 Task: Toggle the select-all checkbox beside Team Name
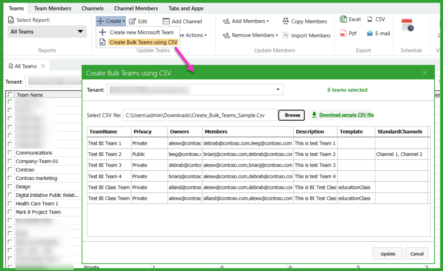10,95
